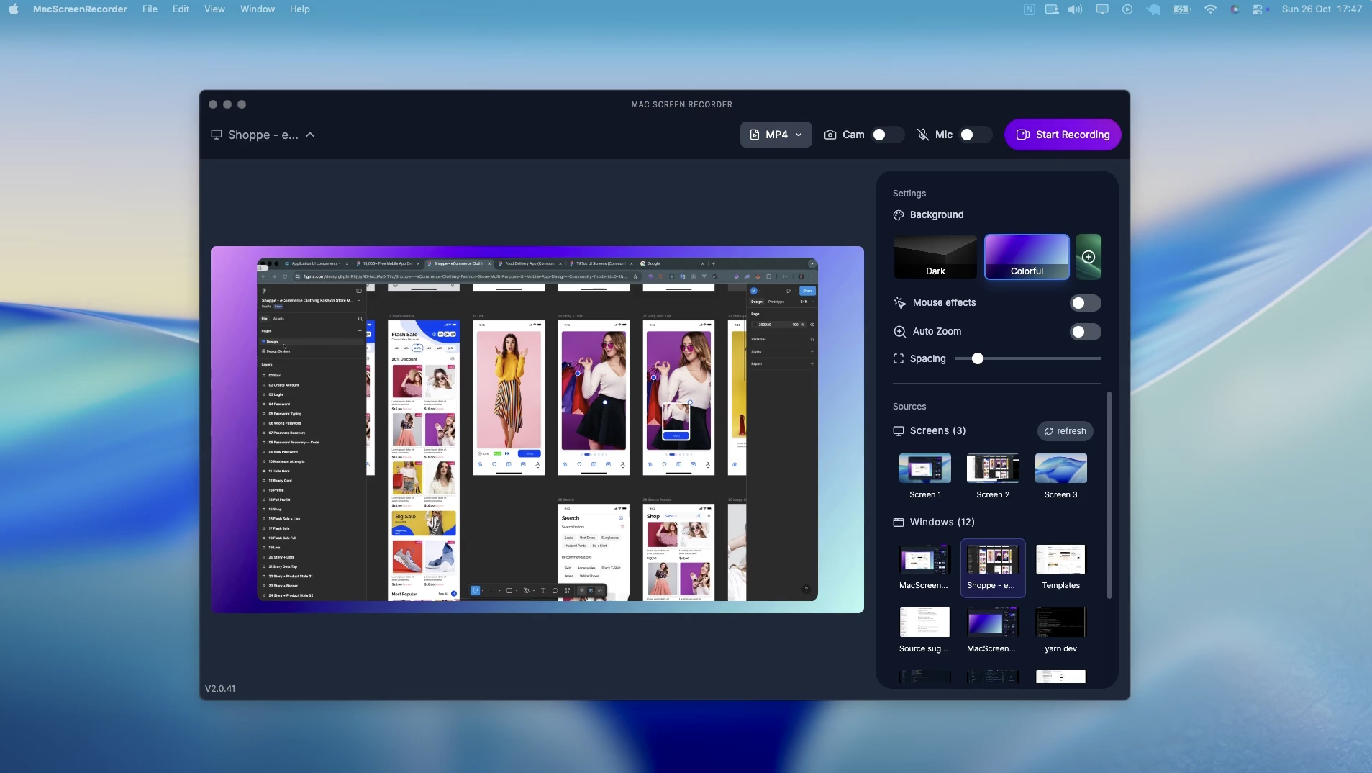Enable Mouse effects toggle

coord(1085,303)
